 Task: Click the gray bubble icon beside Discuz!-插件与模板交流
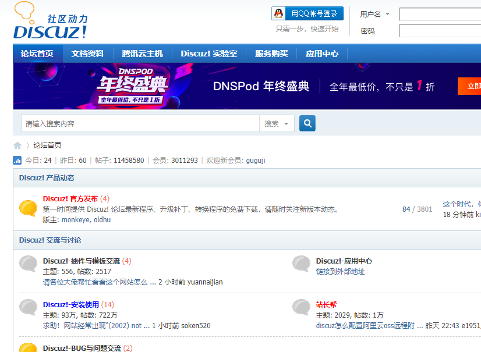point(28,264)
